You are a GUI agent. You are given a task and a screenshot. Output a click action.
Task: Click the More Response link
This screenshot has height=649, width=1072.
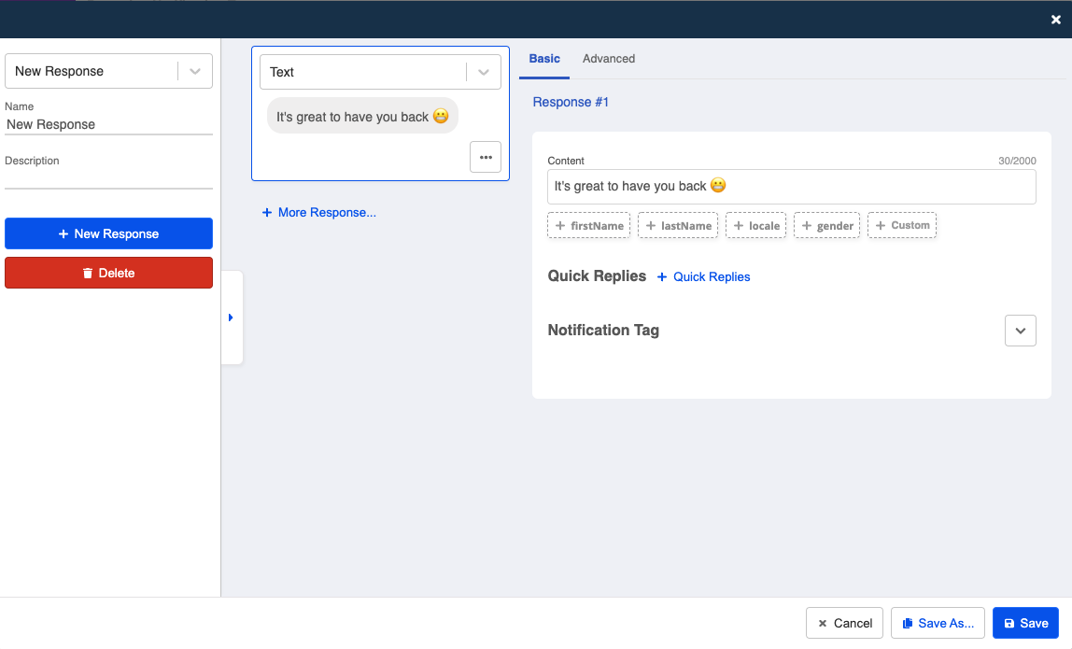(x=318, y=213)
